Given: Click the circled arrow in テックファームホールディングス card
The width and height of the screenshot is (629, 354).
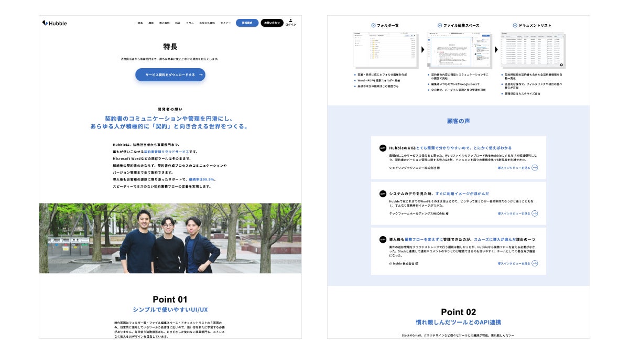Looking at the screenshot, I should (x=535, y=213).
